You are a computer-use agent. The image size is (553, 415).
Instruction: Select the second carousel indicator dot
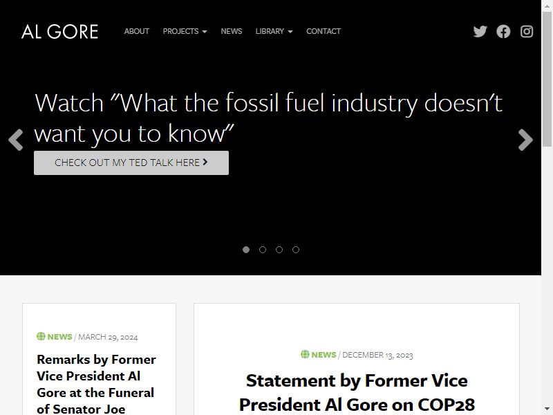point(263,250)
